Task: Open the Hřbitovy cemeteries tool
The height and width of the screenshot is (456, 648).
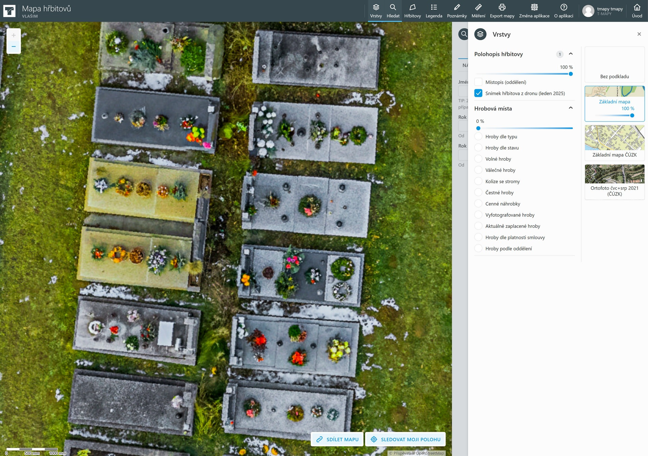Action: [412, 11]
